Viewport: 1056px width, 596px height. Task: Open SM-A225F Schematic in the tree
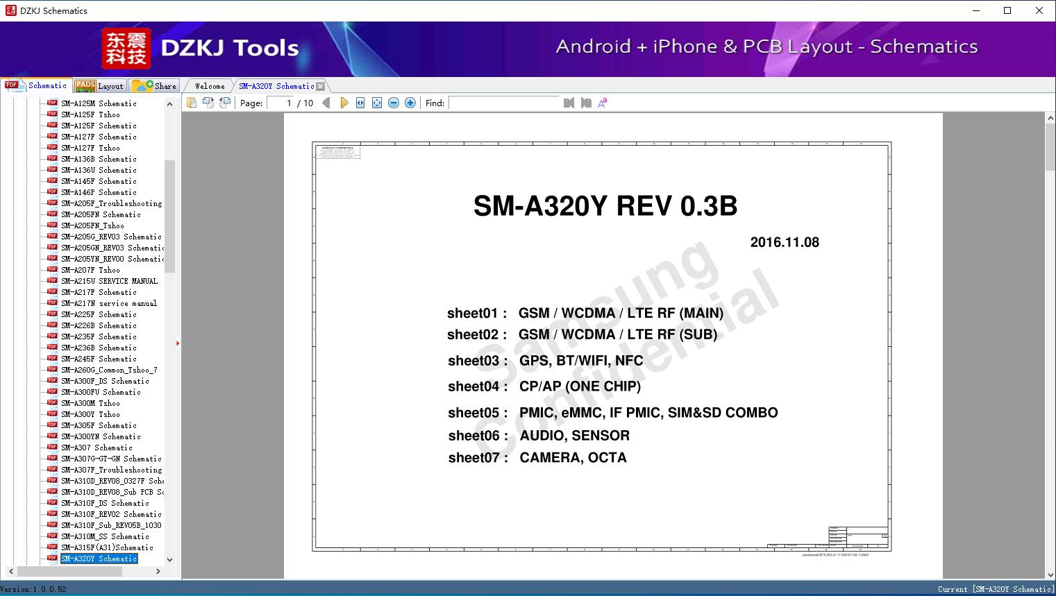[99, 314]
